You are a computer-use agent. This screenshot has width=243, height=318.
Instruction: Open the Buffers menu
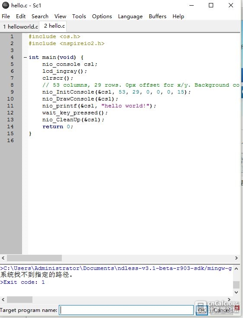point(157,16)
